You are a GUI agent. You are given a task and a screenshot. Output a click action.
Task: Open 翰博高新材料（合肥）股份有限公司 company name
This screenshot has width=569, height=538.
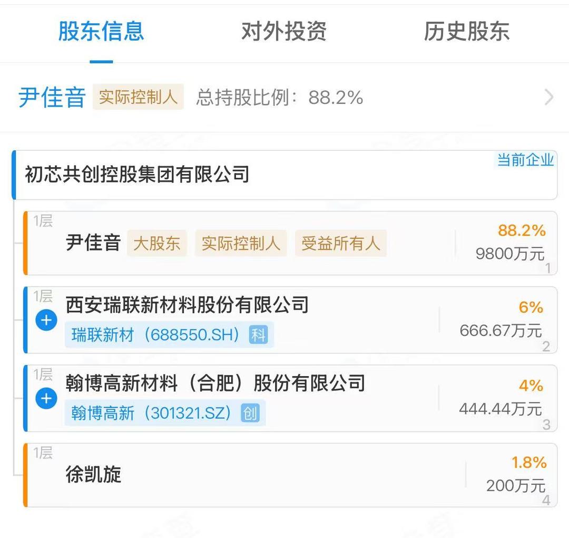(x=215, y=383)
